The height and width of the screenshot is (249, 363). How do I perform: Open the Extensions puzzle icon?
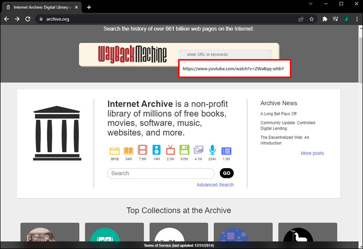(x=325, y=19)
